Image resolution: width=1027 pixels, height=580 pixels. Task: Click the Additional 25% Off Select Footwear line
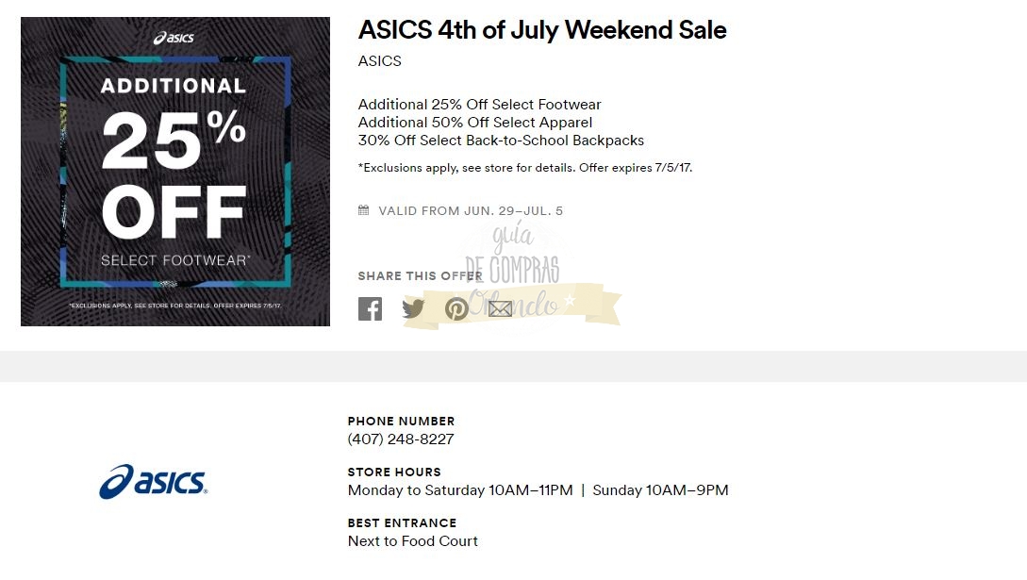click(479, 105)
